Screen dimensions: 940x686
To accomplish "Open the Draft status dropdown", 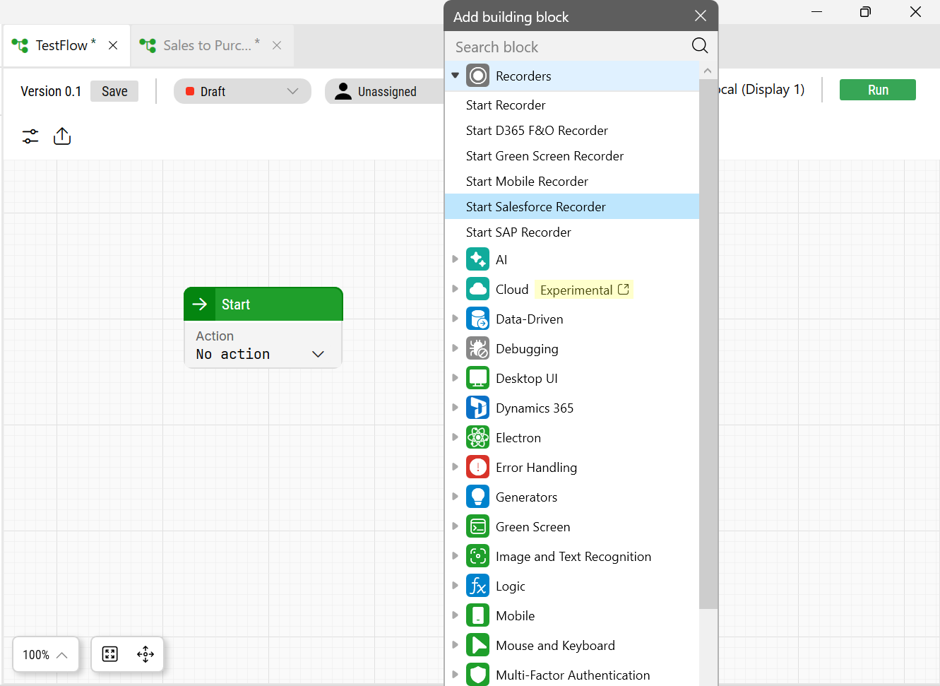I will (242, 91).
